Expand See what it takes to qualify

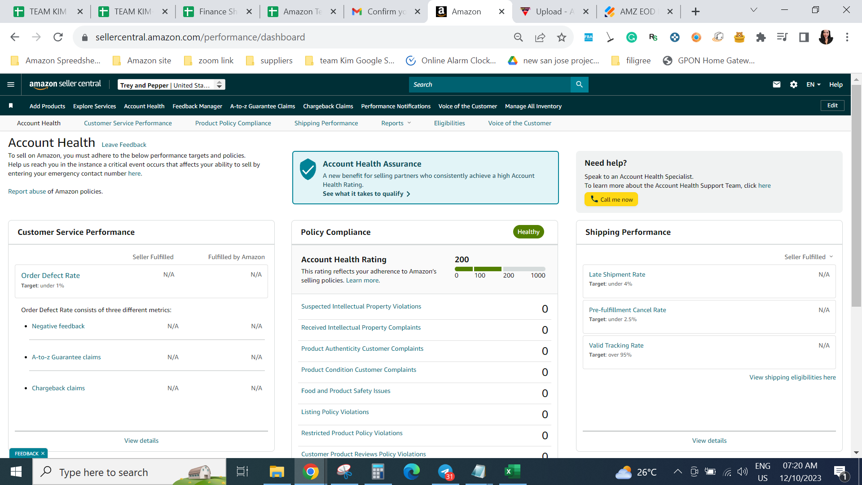(366, 194)
